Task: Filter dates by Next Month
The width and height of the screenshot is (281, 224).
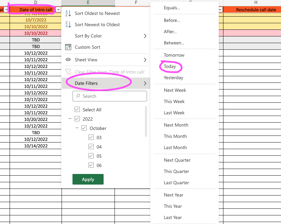Action: (x=185, y=125)
